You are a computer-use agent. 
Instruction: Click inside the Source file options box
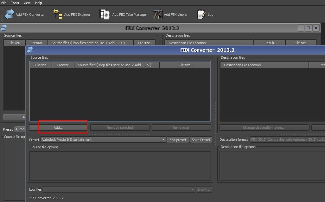120,166
